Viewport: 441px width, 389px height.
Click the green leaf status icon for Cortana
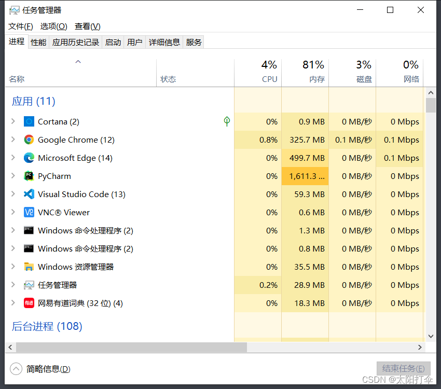pos(227,121)
